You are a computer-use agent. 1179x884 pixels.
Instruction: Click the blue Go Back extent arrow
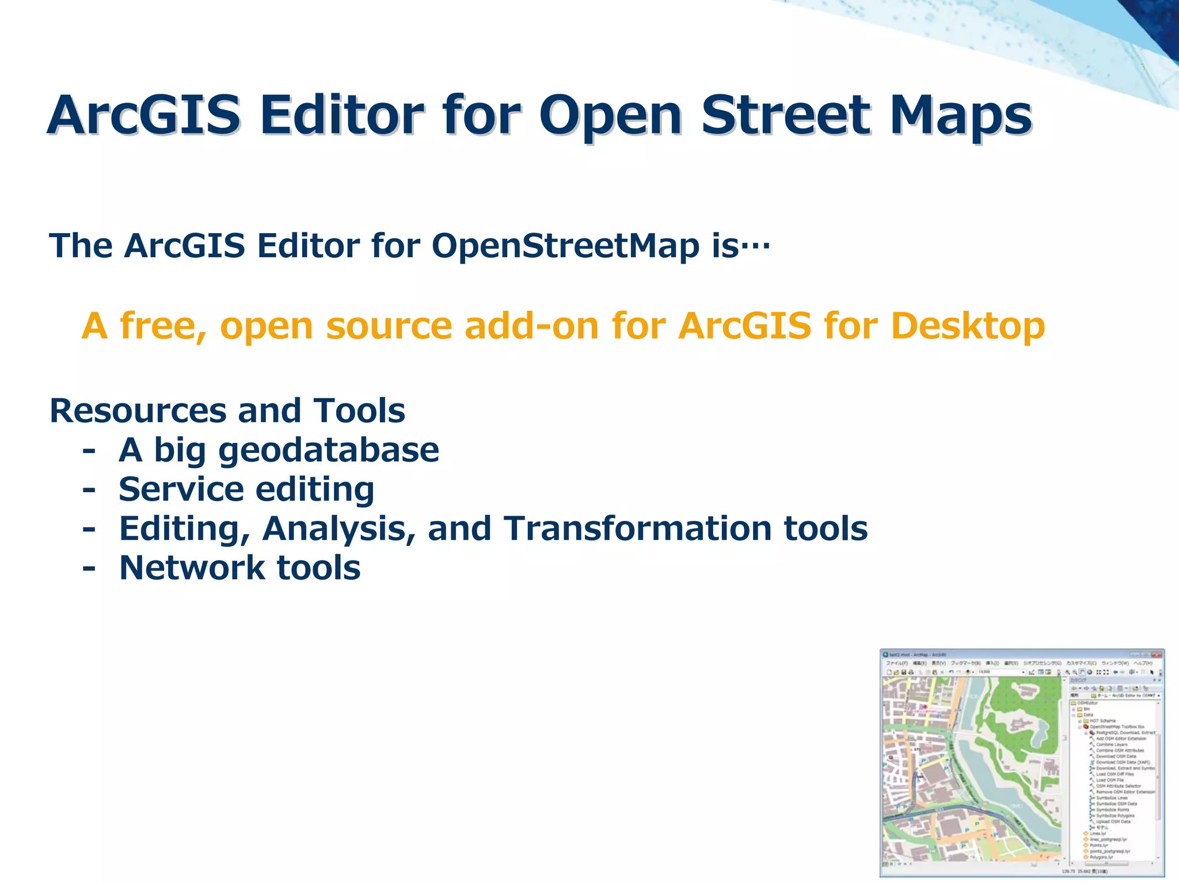tap(1115, 672)
